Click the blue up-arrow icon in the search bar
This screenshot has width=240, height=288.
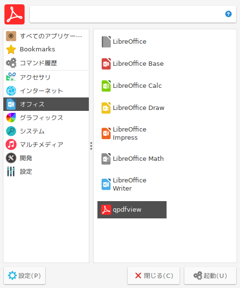tap(228, 14)
